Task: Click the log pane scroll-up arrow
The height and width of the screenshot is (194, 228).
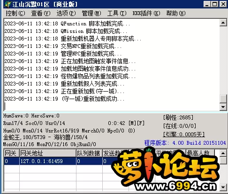Action: 223,23
